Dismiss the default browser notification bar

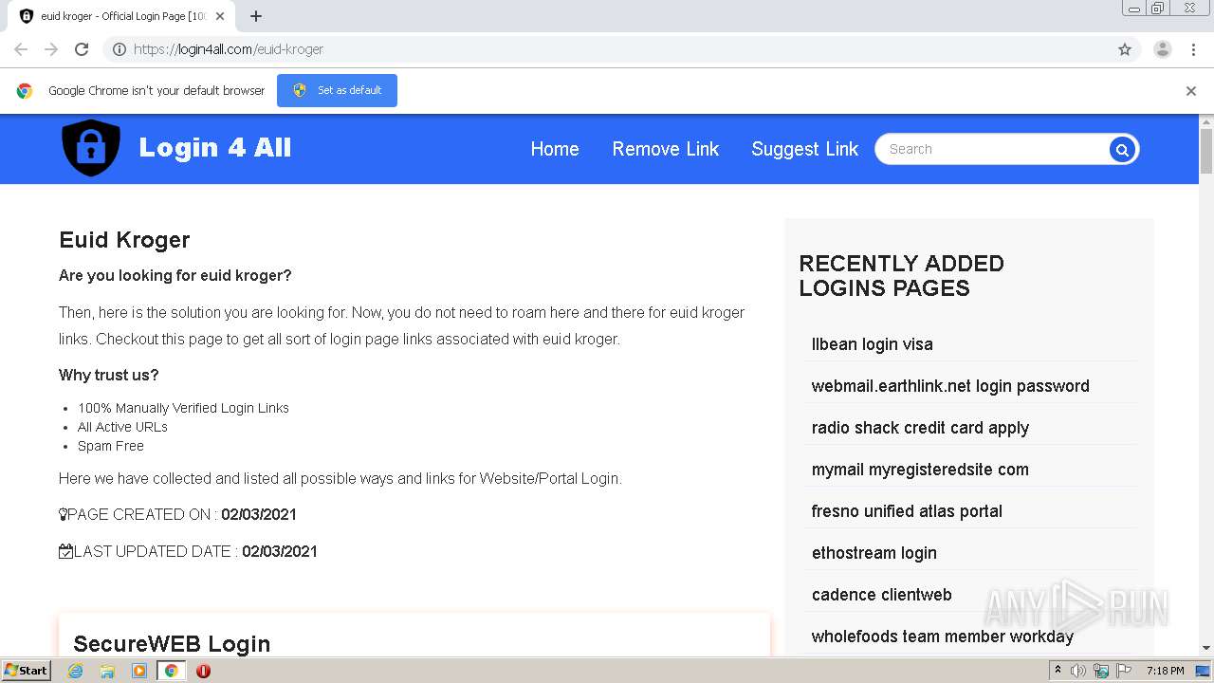[x=1191, y=91]
